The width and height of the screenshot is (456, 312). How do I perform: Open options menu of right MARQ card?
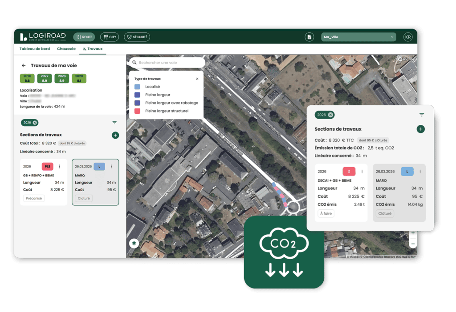tap(420, 172)
